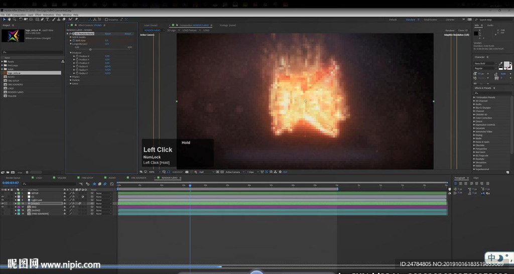
Task: Switch to the Audio panel tab
Action: point(490,25)
